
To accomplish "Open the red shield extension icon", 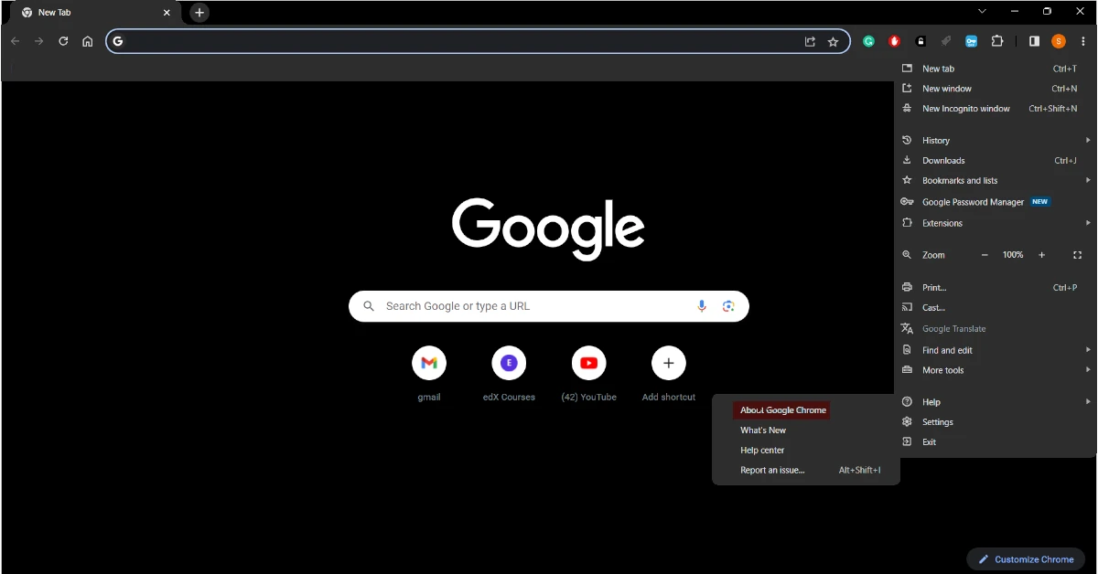I will click(895, 41).
